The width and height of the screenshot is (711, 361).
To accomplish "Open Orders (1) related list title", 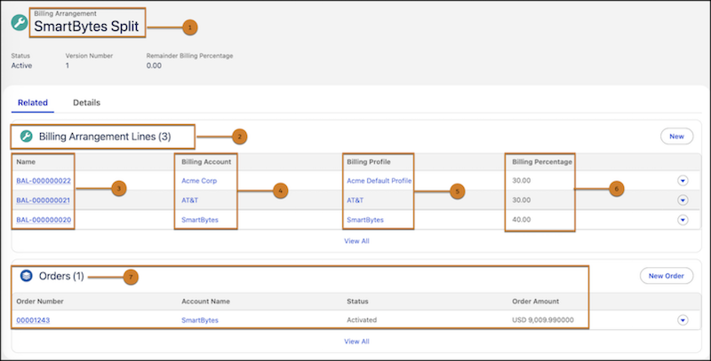I will click(x=61, y=276).
